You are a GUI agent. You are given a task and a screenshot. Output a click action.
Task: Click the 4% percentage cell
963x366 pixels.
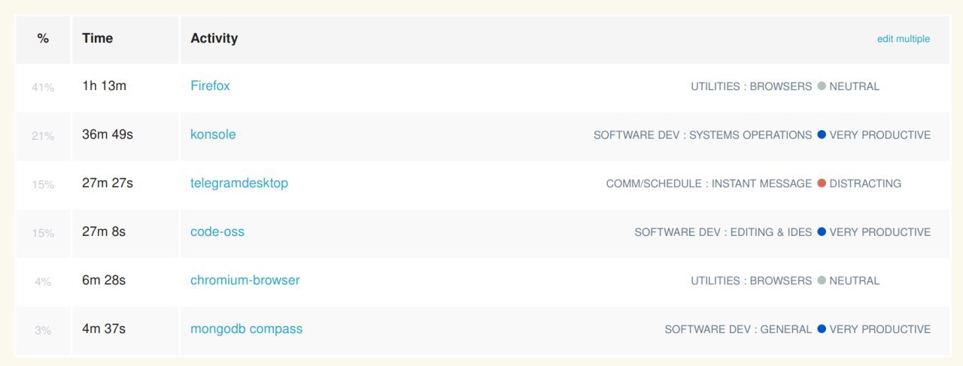[x=43, y=282]
